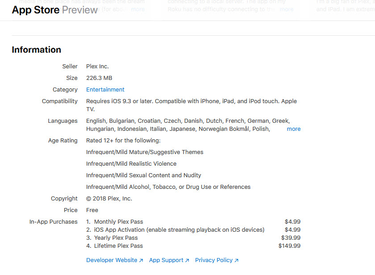
Task: Click the arrow icon beside Privacy Policy
Action: point(236,260)
